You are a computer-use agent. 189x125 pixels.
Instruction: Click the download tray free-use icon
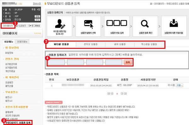click(x=174, y=23)
